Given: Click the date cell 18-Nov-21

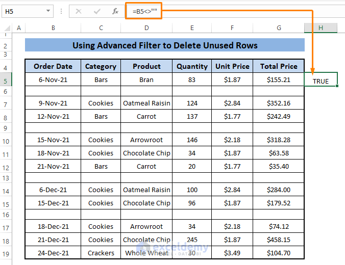Looking at the screenshot, I should 53,153.
